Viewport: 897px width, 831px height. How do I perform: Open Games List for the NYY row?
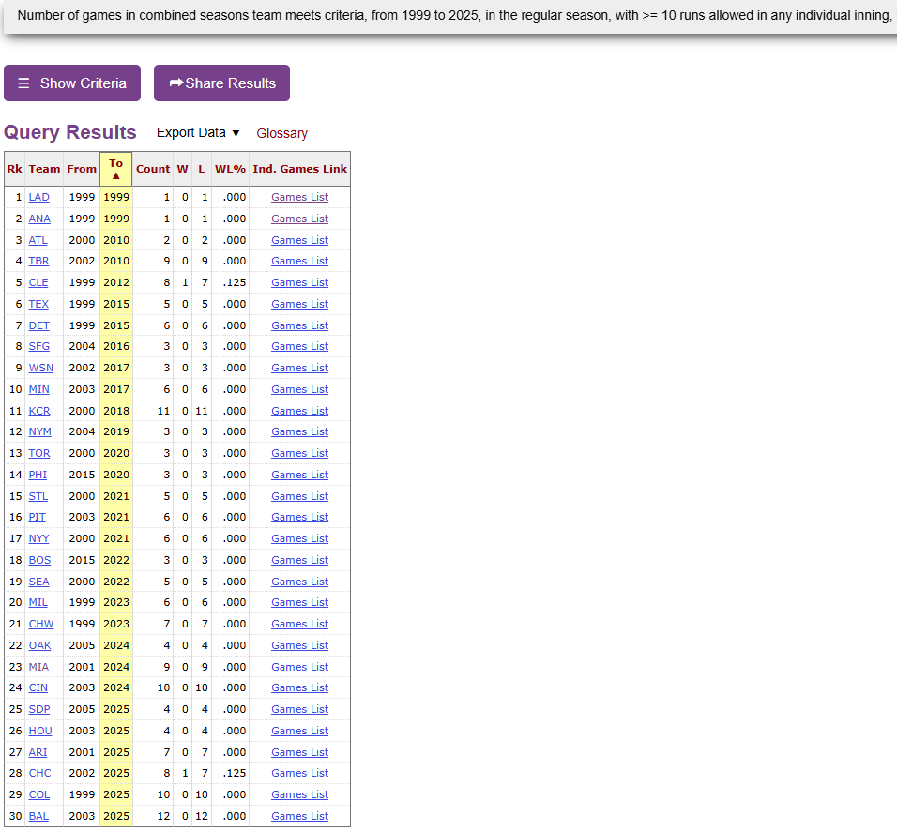(299, 538)
